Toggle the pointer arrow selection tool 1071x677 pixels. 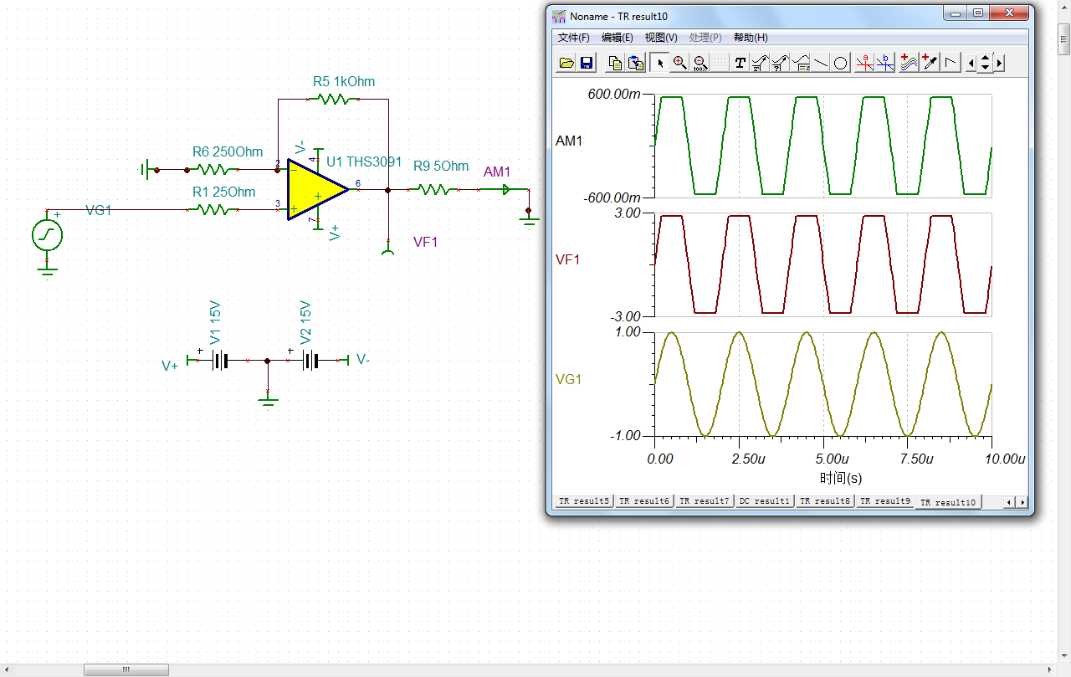tap(659, 63)
